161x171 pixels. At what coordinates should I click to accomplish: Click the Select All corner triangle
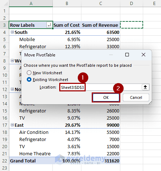5,4
